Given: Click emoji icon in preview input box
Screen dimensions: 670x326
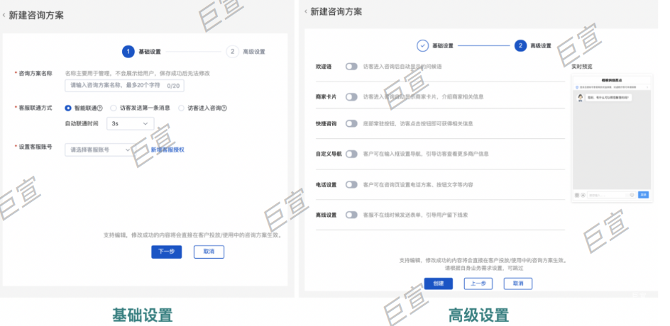Looking at the screenshot, I should click(x=632, y=195).
